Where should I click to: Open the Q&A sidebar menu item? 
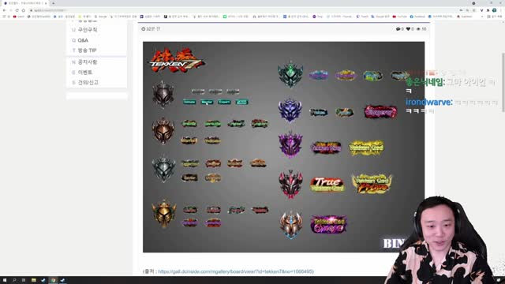coord(83,40)
